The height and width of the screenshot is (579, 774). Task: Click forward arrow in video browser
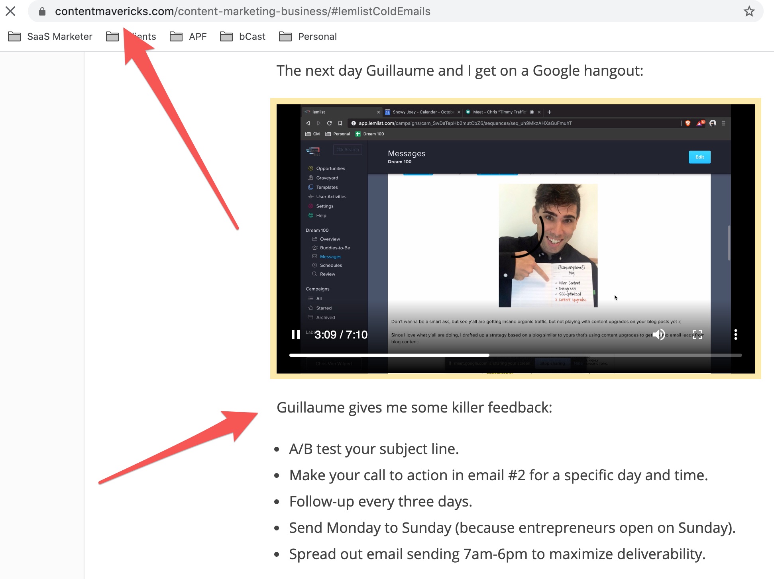[318, 123]
